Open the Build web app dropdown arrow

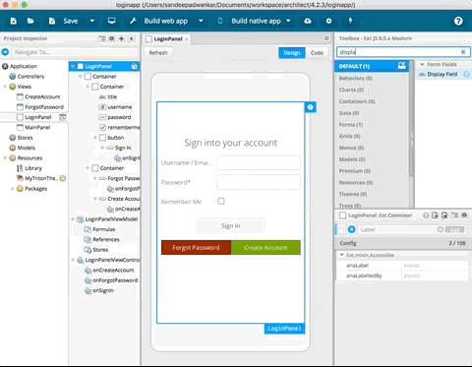pyautogui.click(x=201, y=21)
